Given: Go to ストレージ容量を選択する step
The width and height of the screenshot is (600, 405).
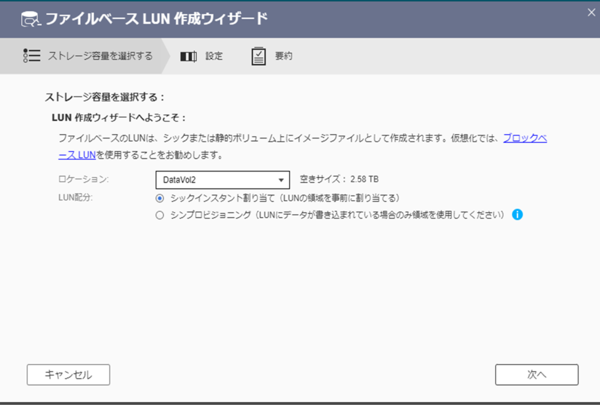Looking at the screenshot, I should [x=100, y=56].
